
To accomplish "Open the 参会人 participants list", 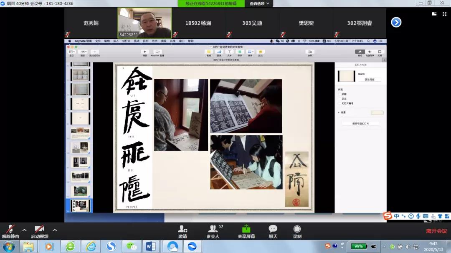I will (213, 229).
